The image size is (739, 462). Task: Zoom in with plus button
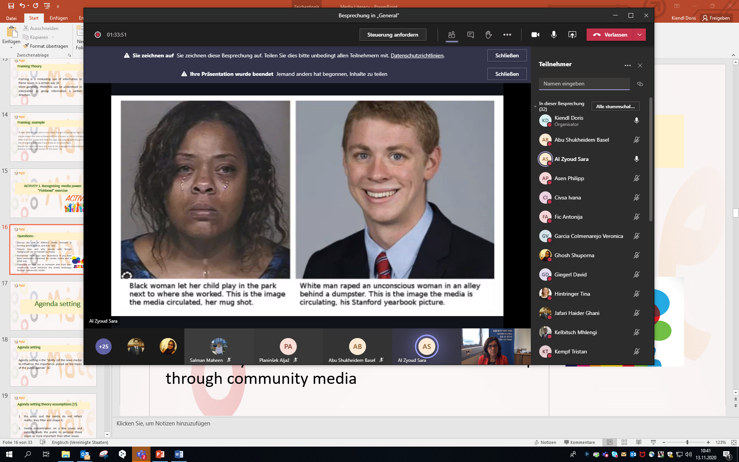tap(708, 442)
